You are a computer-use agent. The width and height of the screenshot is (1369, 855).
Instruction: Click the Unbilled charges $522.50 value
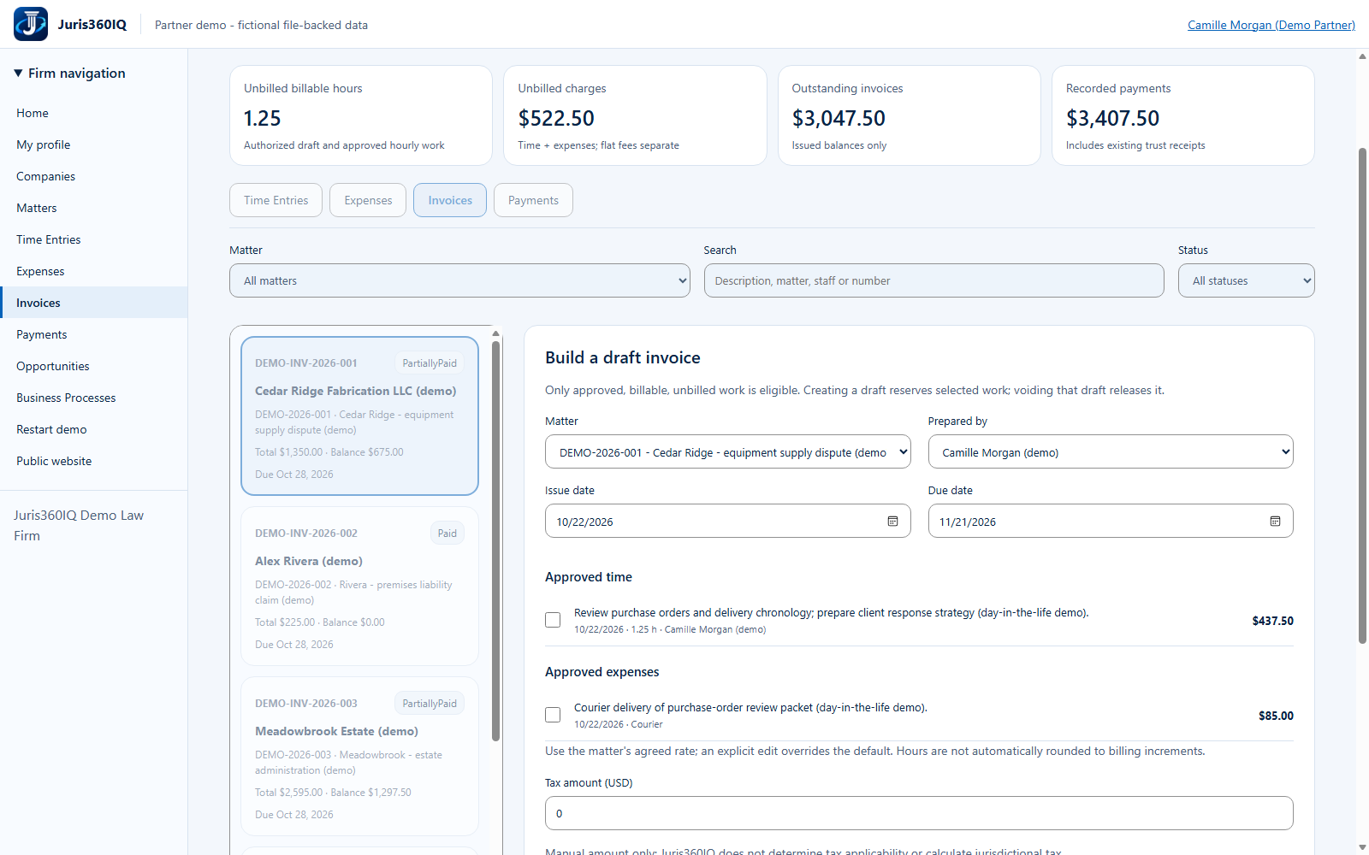pyautogui.click(x=556, y=118)
